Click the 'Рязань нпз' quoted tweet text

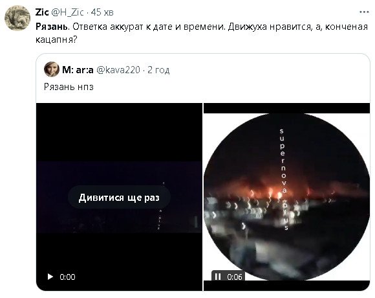pyautogui.click(x=69, y=87)
